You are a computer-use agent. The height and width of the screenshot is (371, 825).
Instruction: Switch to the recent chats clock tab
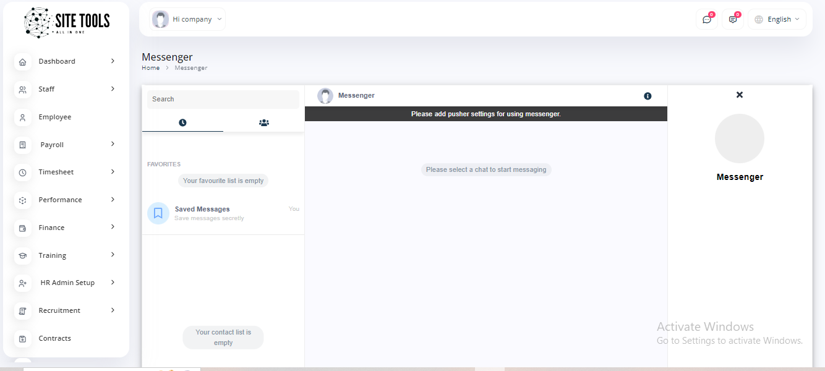[182, 122]
